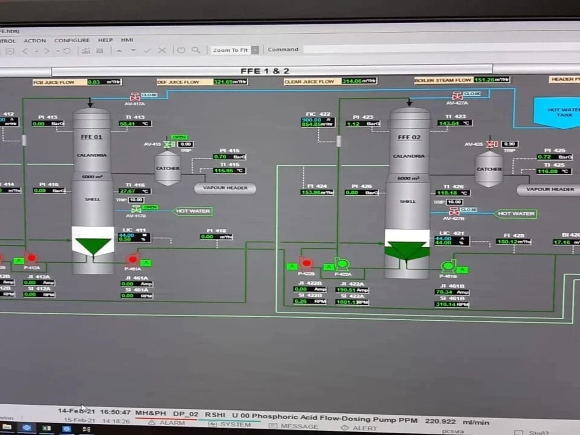Viewport: 580px width, 435px height.
Task: Select valve AV-415 icon
Action: click(169, 144)
